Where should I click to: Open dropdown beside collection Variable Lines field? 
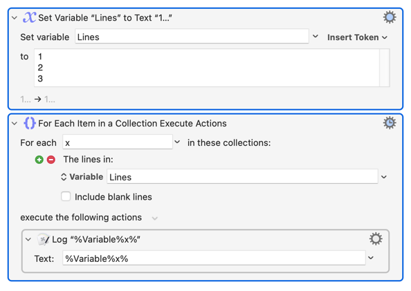[384, 177]
